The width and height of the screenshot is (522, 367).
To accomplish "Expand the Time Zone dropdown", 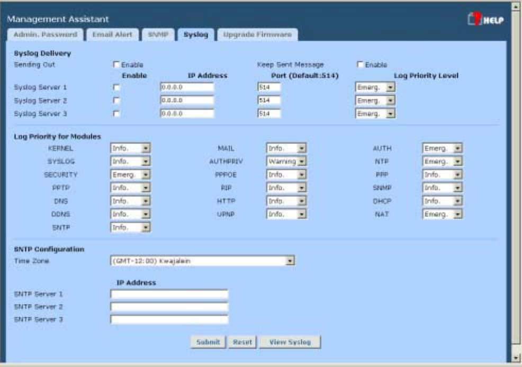I will point(202,261).
